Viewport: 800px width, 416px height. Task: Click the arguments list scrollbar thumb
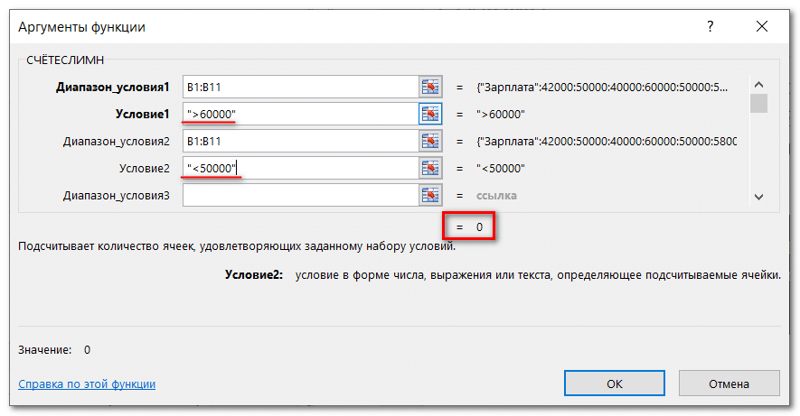pos(759,104)
